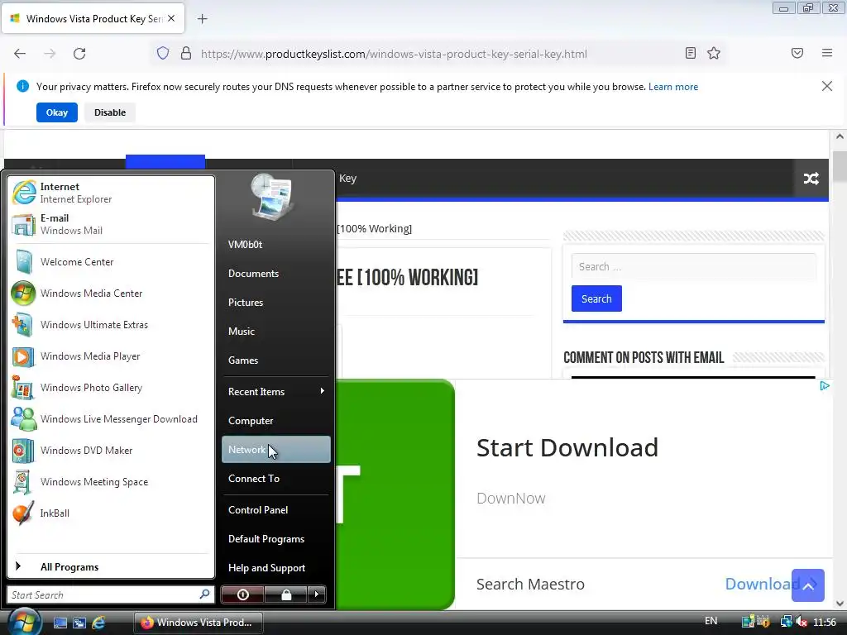
Task: Click the taskbar clock 11:56
Action: pos(825,622)
